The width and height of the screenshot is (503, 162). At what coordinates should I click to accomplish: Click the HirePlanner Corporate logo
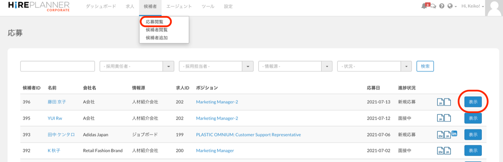39,6
